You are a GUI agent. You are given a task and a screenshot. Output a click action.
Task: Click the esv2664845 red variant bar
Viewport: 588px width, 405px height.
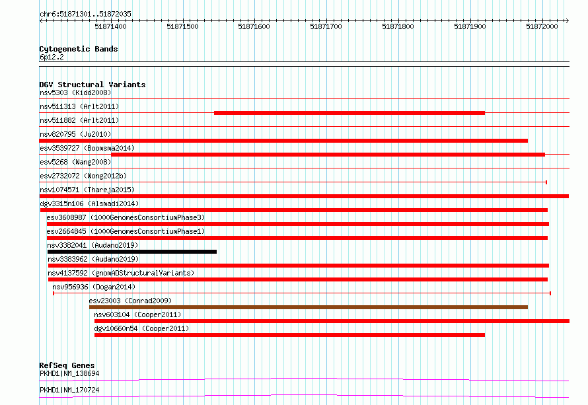(x=297, y=238)
